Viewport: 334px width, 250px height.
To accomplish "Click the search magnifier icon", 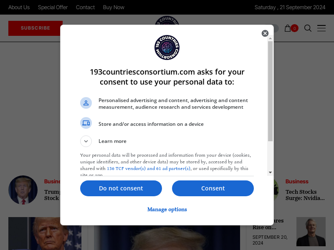I will point(308,28).
